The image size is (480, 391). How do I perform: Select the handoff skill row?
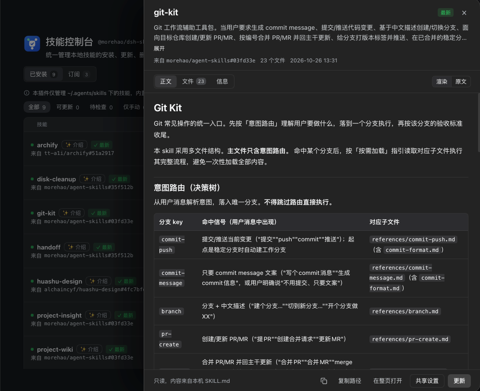tap(84, 251)
